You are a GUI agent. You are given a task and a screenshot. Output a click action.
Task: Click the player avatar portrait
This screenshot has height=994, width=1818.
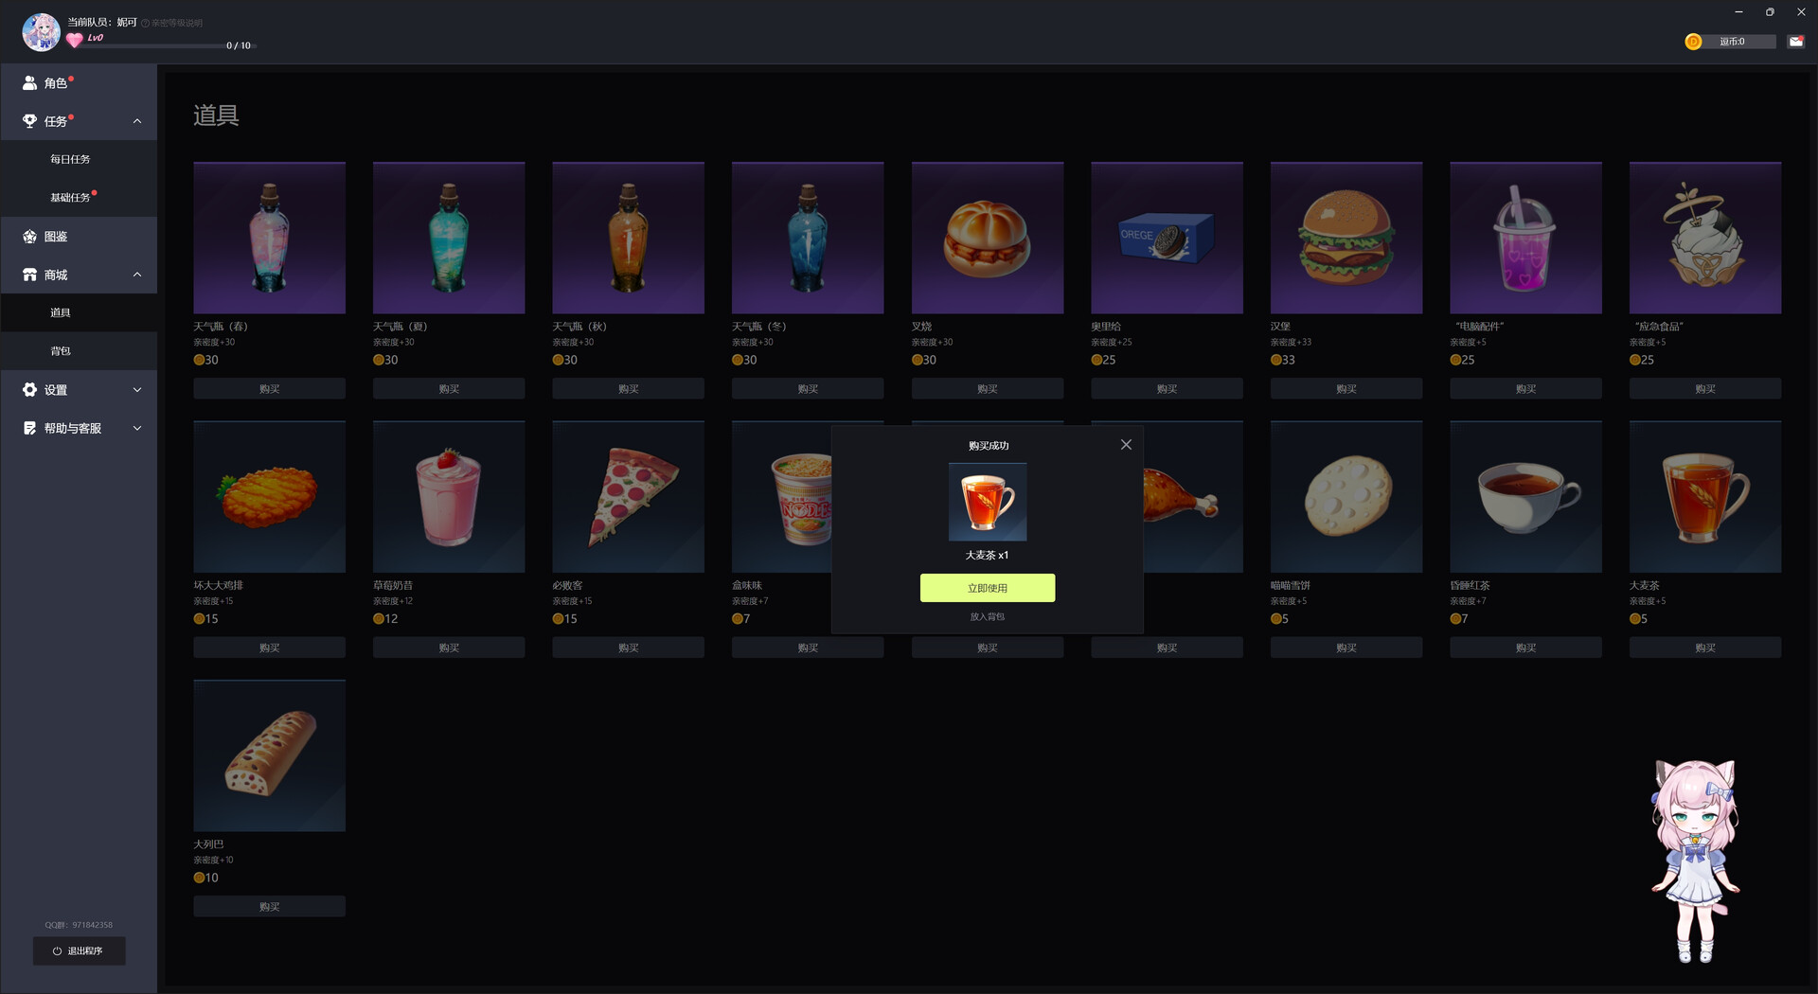click(42, 32)
